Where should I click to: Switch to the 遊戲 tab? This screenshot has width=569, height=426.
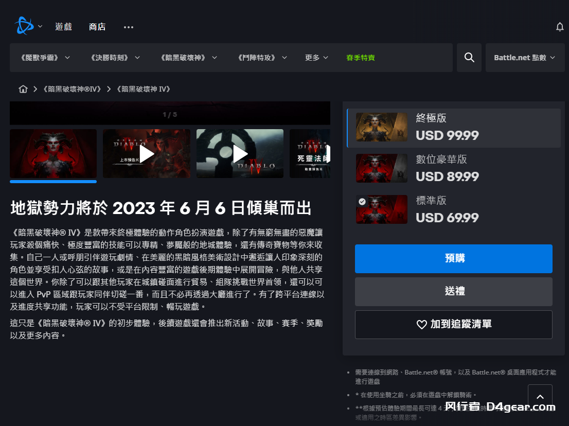click(64, 27)
